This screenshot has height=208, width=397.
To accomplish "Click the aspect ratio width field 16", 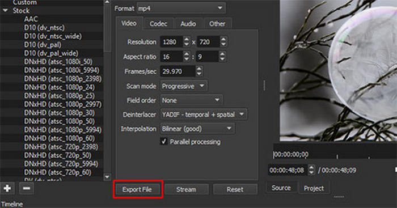I will coord(171,57).
